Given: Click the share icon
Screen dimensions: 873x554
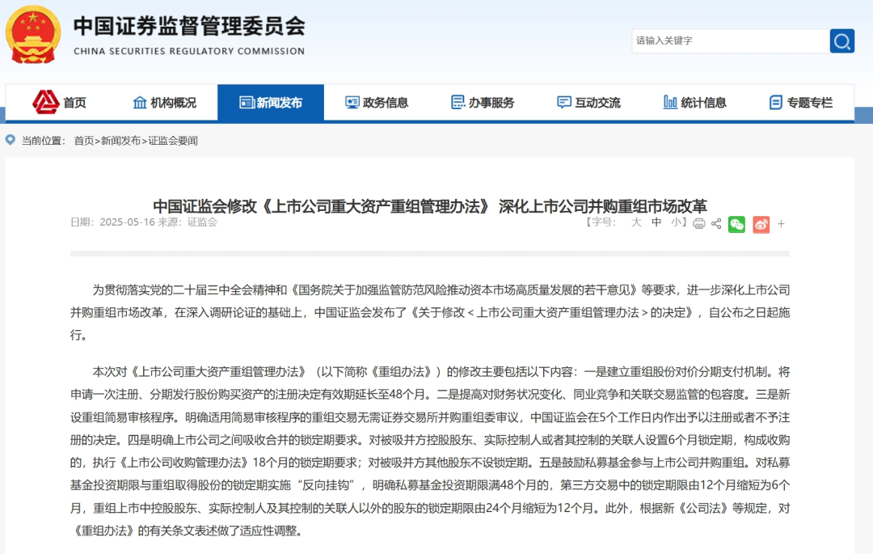Looking at the screenshot, I should (716, 224).
